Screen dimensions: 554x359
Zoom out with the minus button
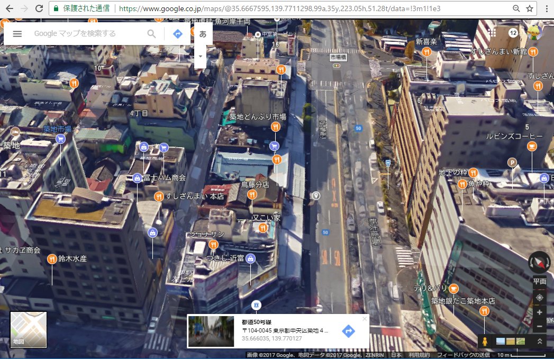(540, 326)
